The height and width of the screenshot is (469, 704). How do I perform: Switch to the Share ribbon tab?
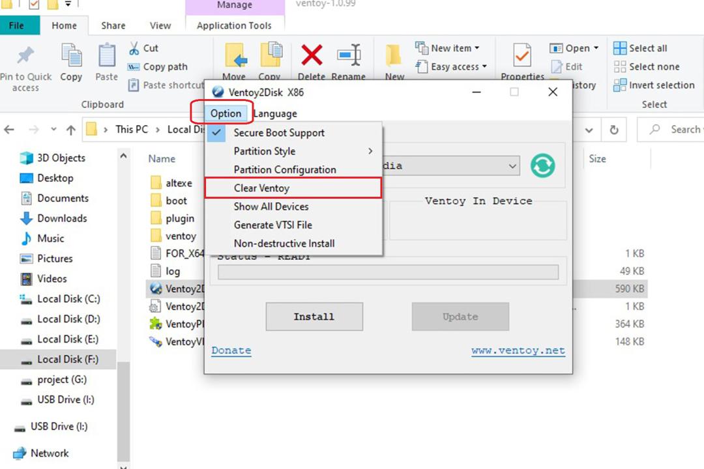(113, 25)
